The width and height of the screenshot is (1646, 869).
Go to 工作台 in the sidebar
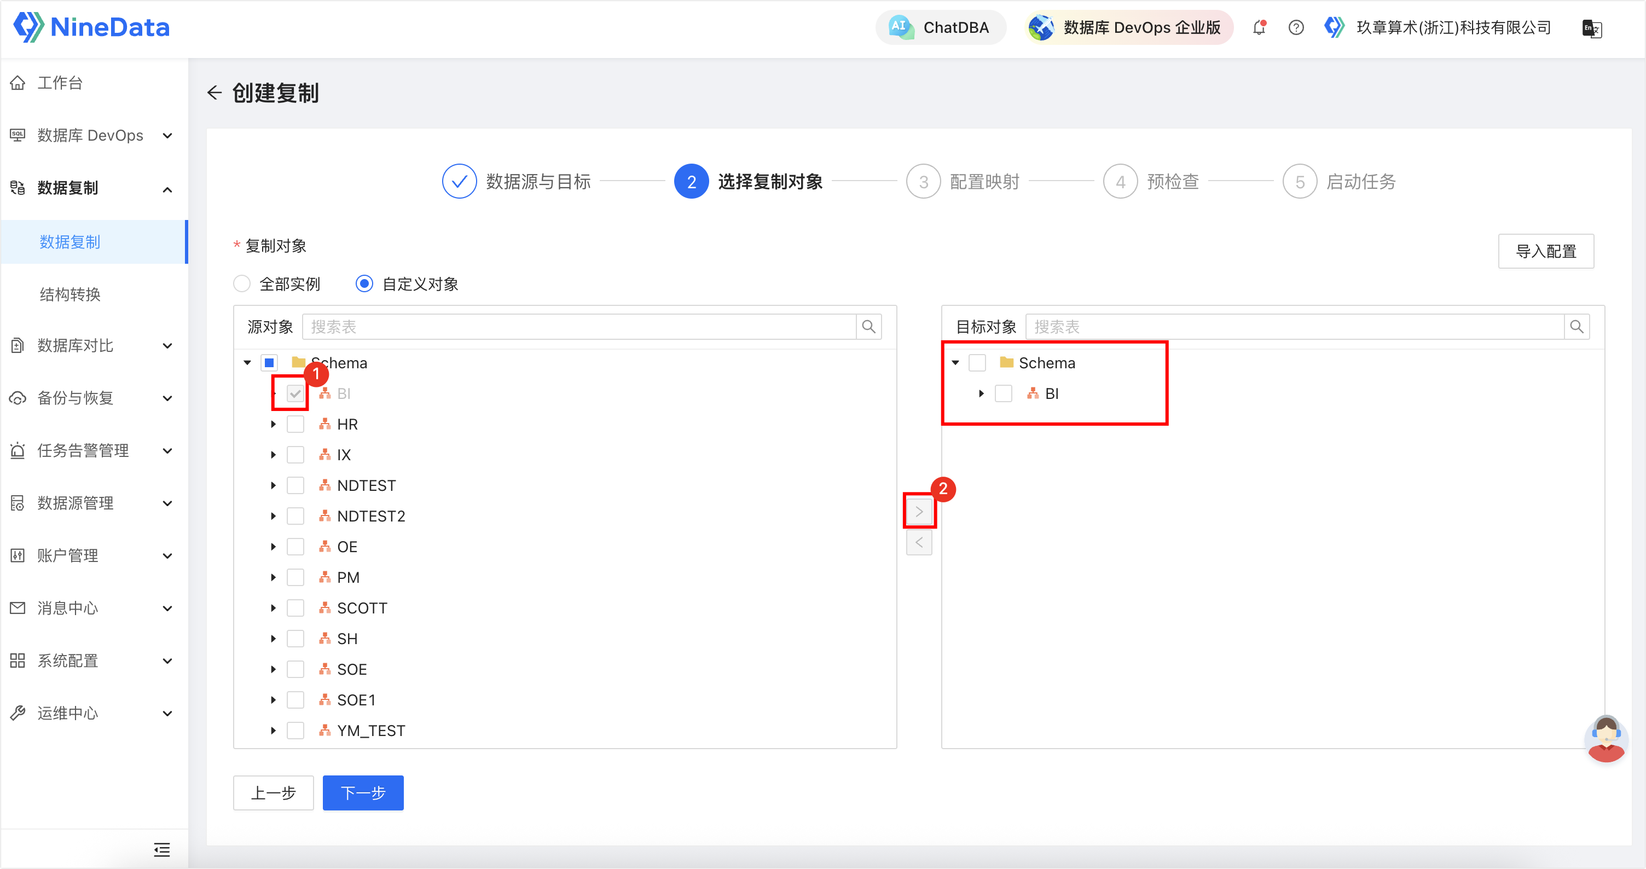tap(60, 83)
